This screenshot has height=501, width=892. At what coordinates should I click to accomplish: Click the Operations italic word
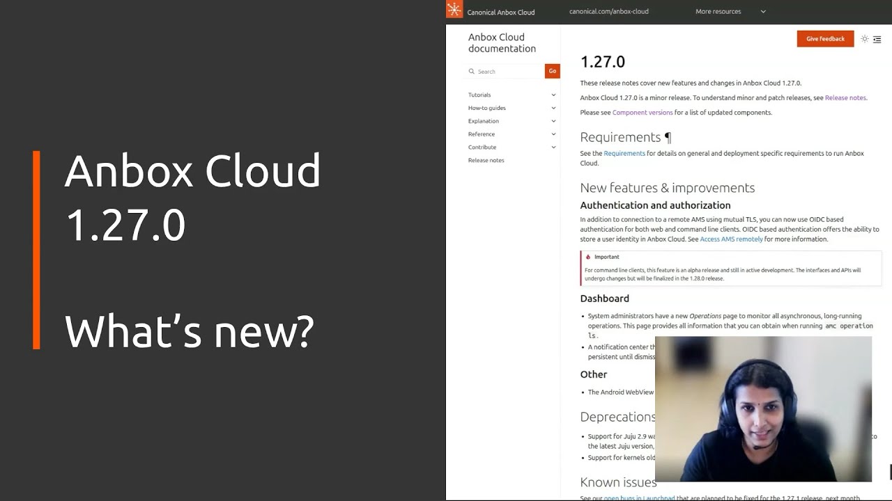click(705, 316)
